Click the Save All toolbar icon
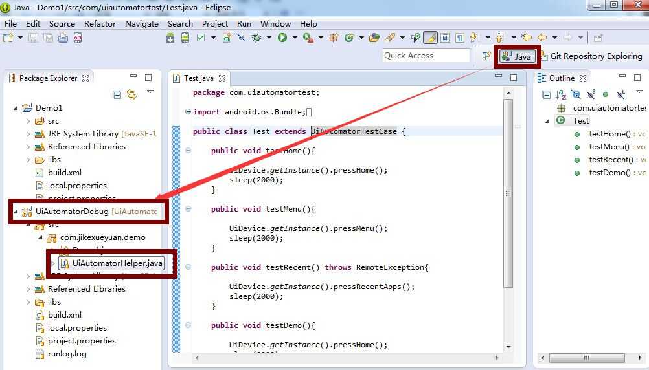The width and height of the screenshot is (649, 370). [x=48, y=38]
